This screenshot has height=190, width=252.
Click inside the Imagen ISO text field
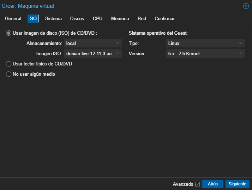point(89,54)
